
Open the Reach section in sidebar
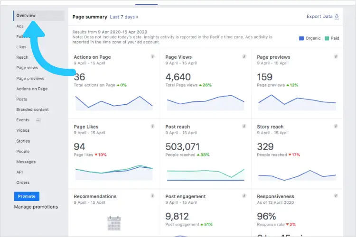tap(22, 57)
